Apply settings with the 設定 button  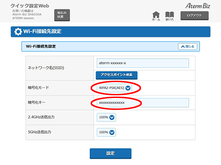(110, 154)
